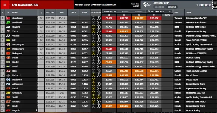This screenshot has height=113, width=217.
Task: Click the TEAM column header
Action: click(x=188, y=13)
